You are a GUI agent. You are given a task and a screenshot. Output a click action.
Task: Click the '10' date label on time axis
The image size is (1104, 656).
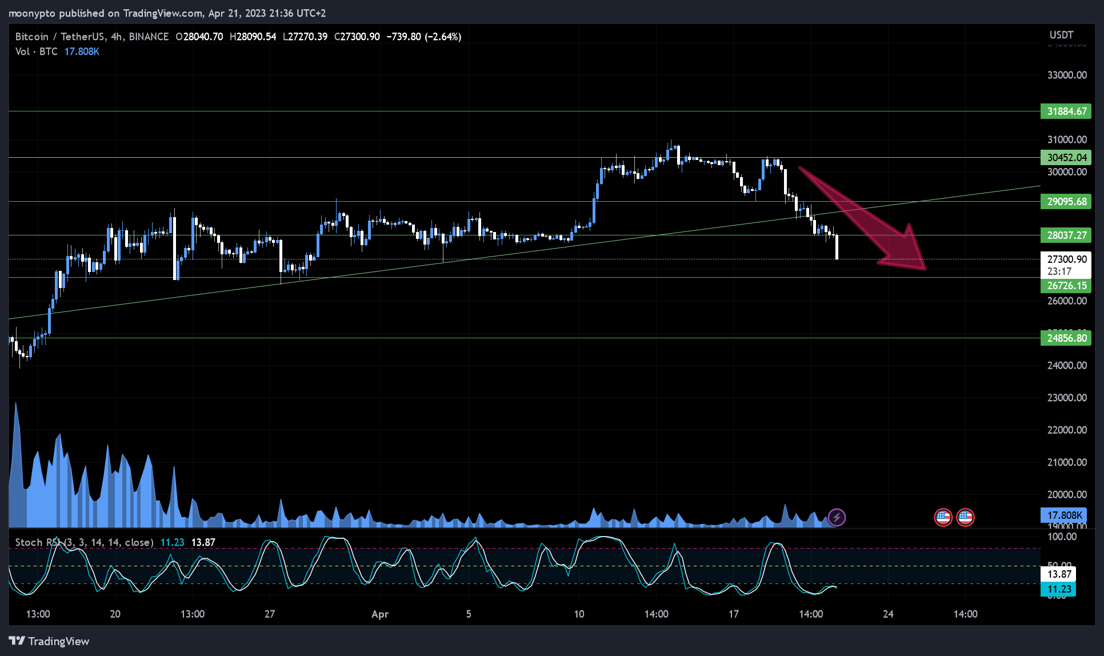tap(579, 614)
